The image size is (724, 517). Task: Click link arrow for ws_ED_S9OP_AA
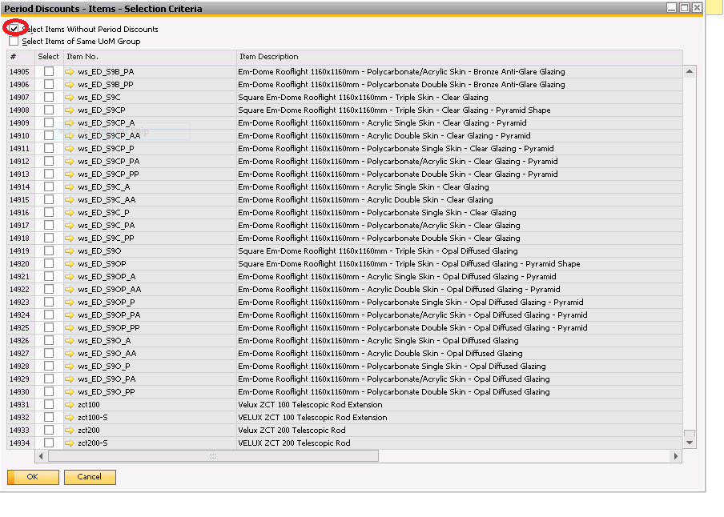pyautogui.click(x=69, y=290)
